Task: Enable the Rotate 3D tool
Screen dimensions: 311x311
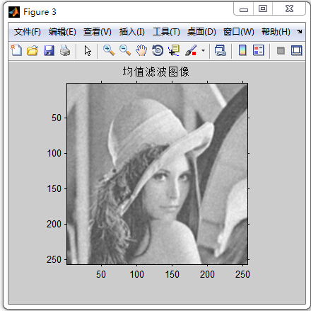Action: [158, 50]
